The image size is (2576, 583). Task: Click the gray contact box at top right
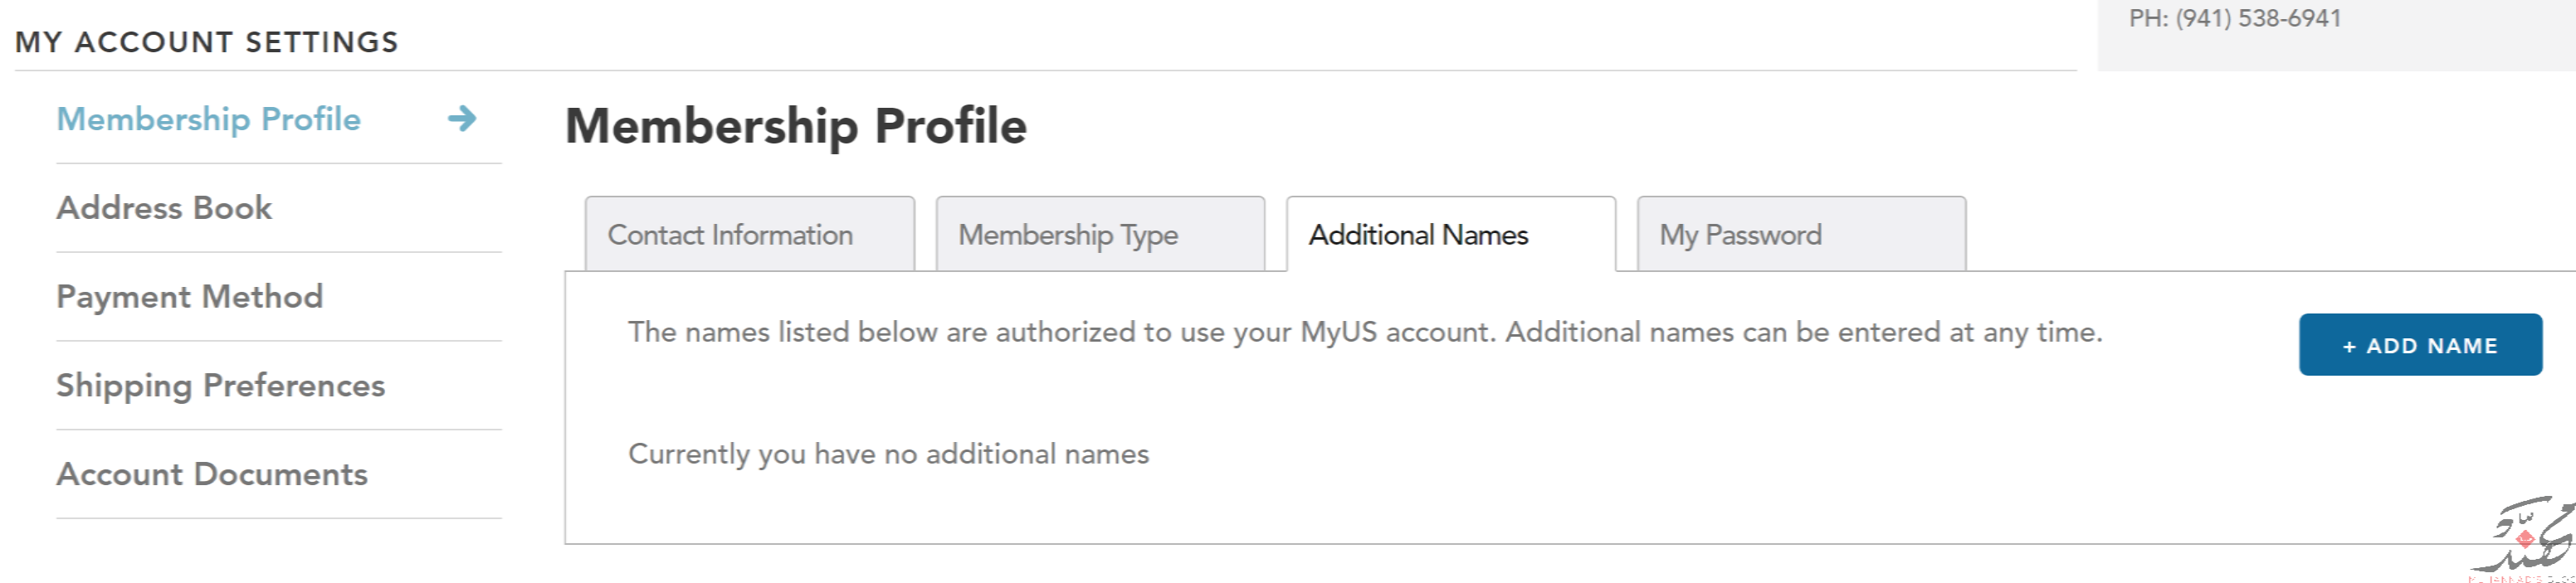point(2336,35)
